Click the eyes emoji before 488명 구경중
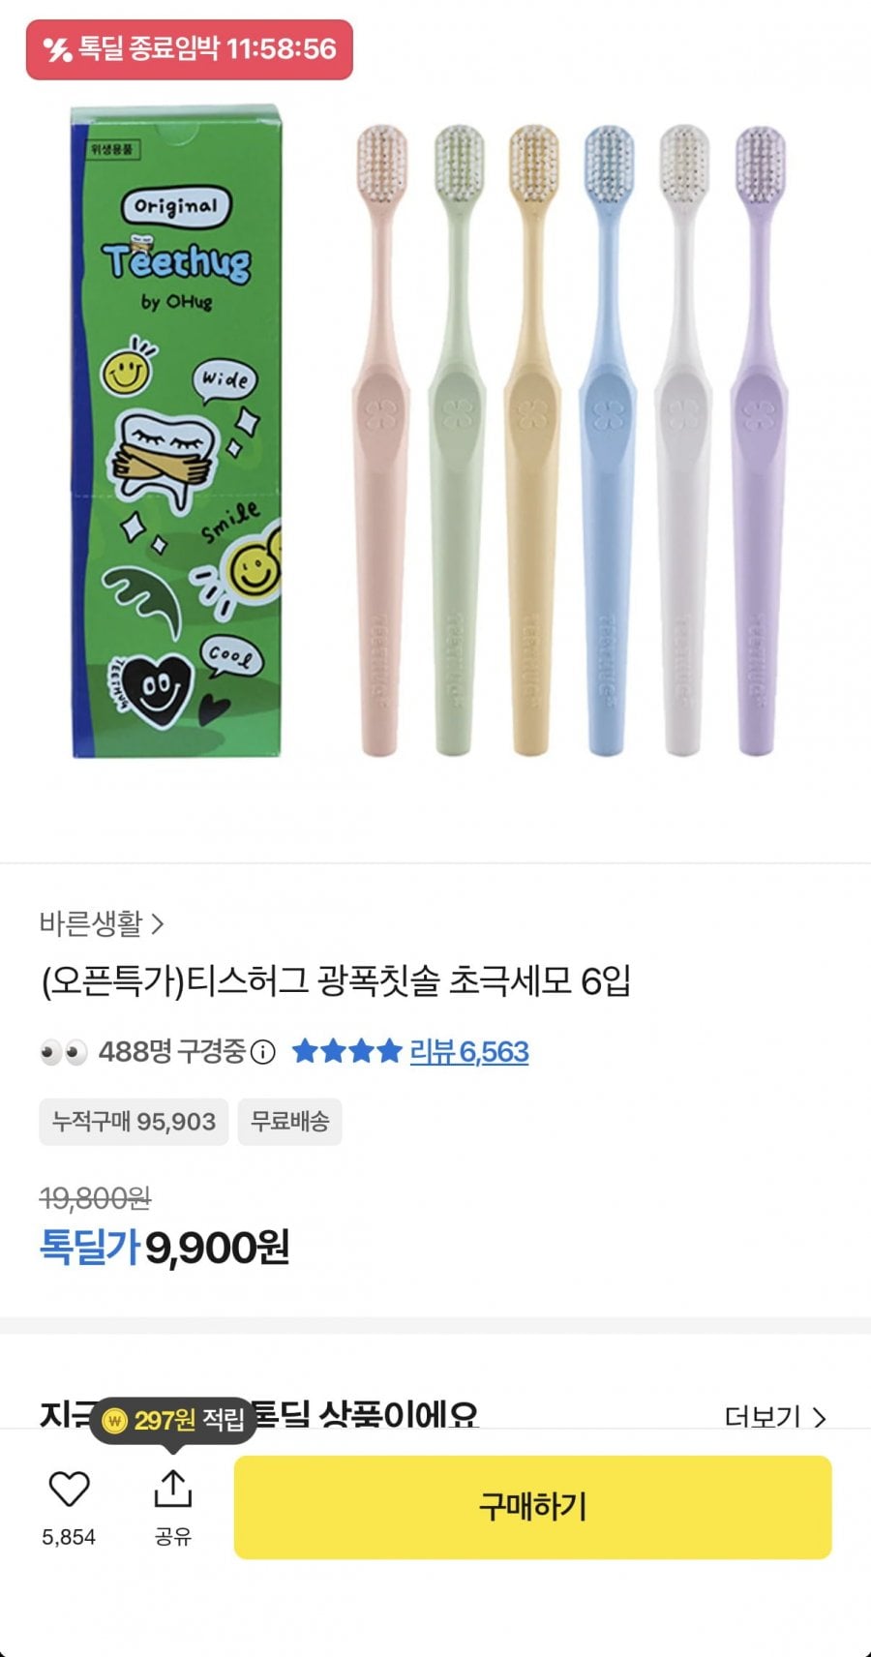The image size is (871, 1657). pos(64,1052)
